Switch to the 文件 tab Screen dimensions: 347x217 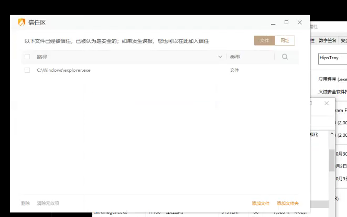(265, 40)
